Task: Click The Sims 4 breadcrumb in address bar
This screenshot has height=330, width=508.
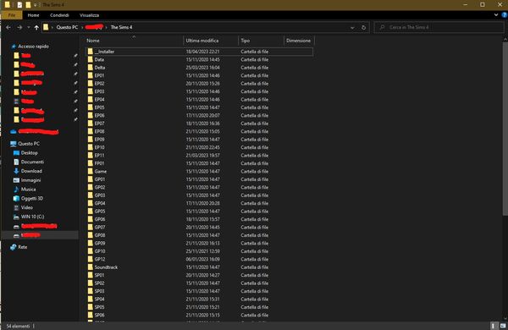Action: (x=121, y=28)
